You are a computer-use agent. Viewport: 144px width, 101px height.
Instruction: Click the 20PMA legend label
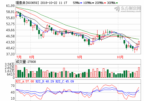click(x=99, y=3)
